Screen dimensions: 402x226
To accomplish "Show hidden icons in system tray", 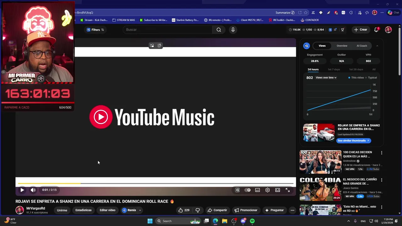I will point(348,221).
